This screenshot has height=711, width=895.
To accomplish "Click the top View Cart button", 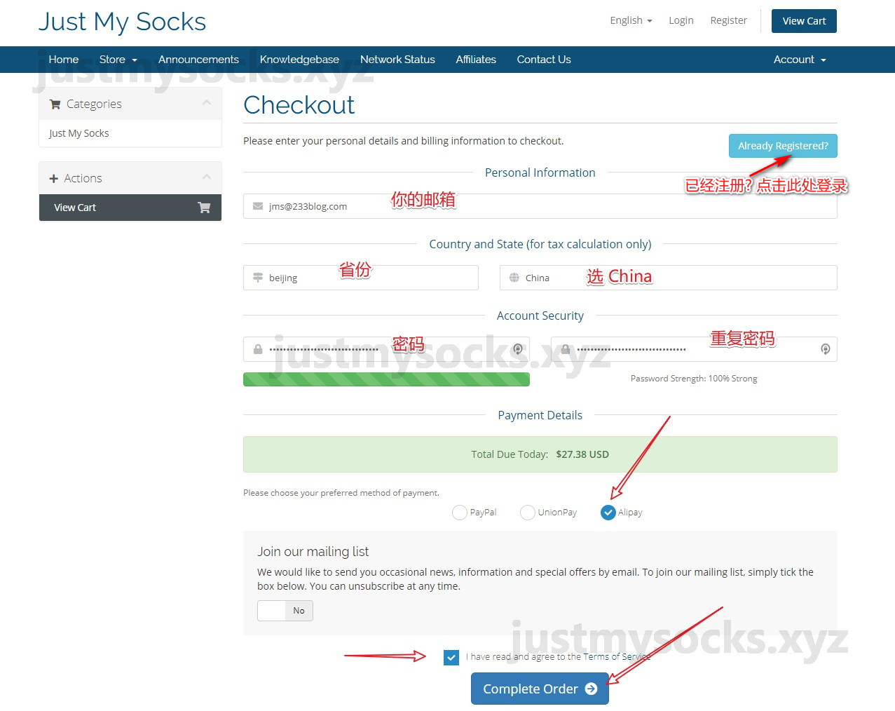I will (x=804, y=21).
